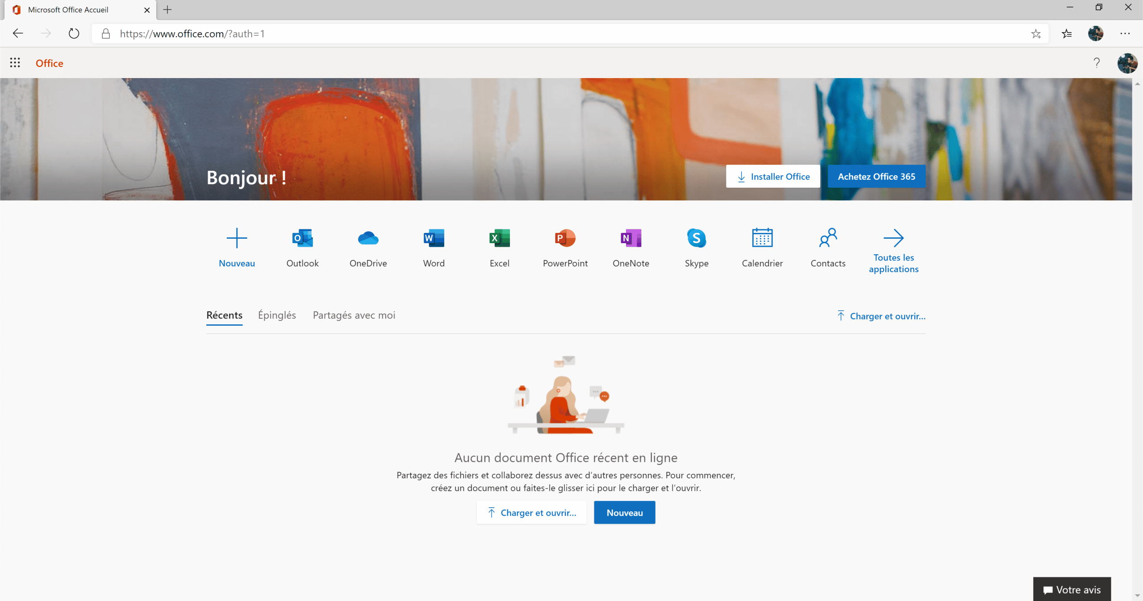Image resolution: width=1143 pixels, height=601 pixels.
Task: Open a new browser tab
Action: click(167, 10)
